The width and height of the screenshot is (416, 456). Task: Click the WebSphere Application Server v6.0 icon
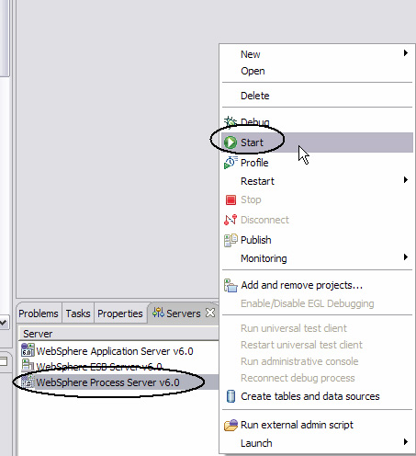(28, 350)
